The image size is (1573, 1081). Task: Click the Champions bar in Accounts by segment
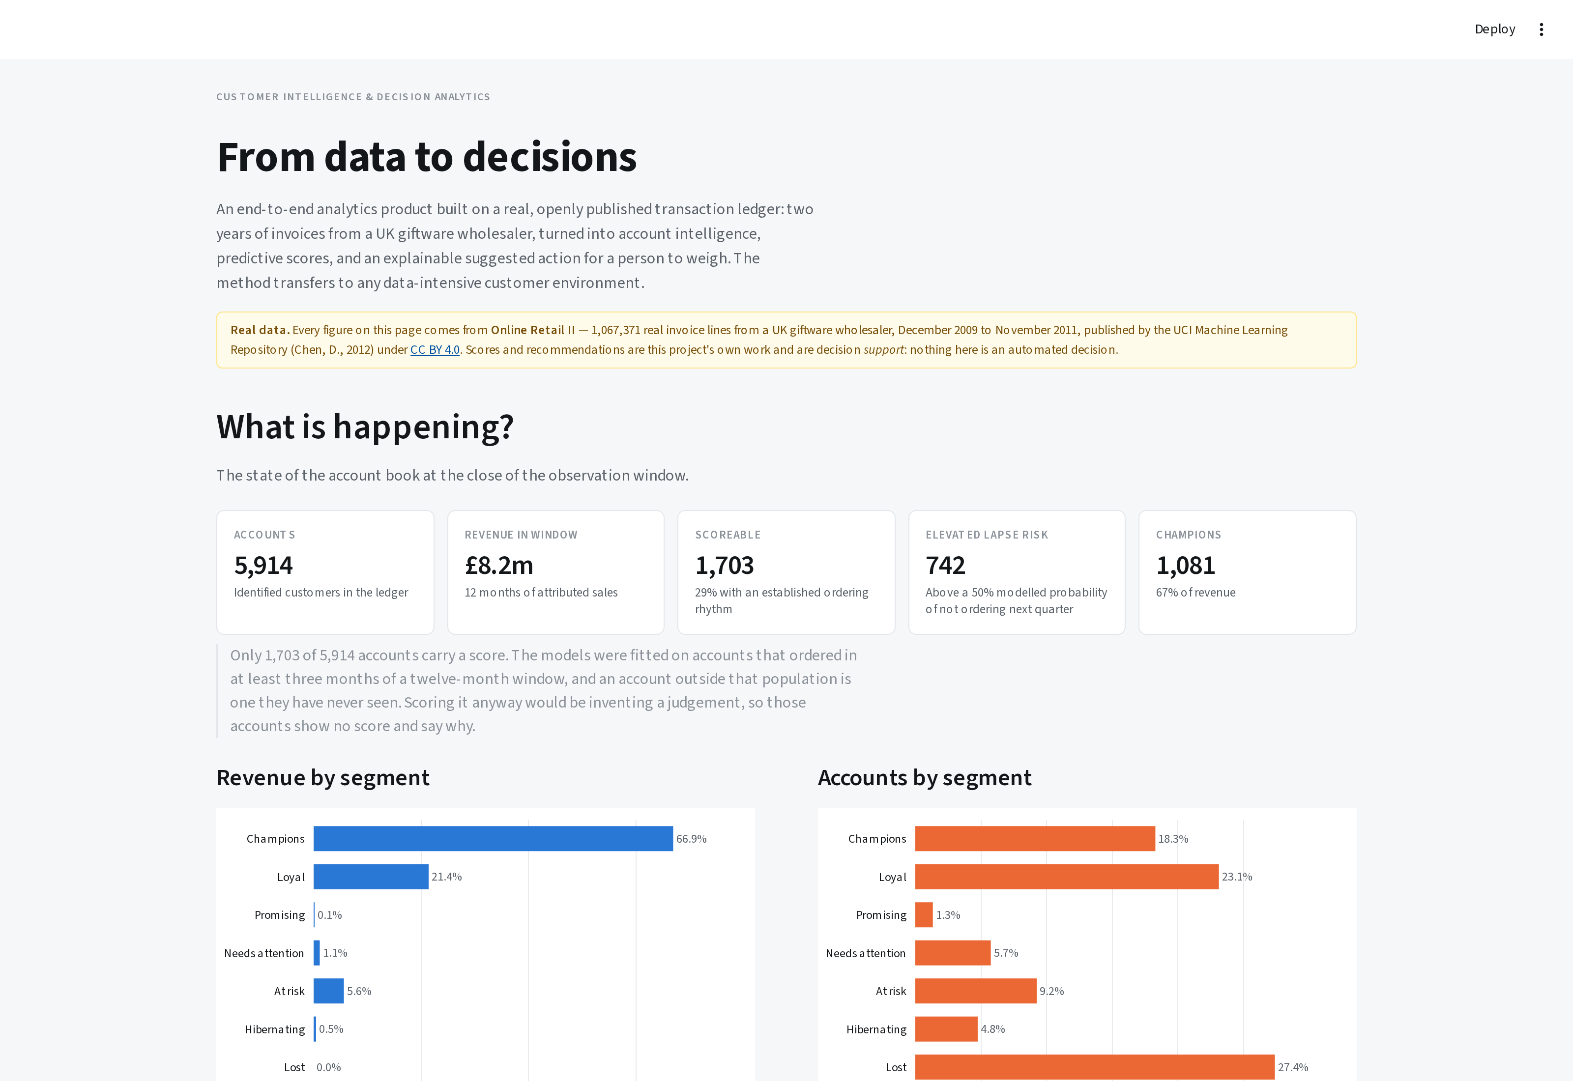tap(1035, 839)
